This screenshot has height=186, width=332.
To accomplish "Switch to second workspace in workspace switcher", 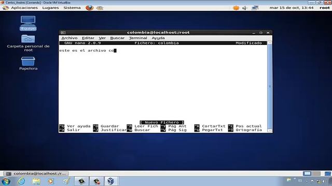I will 316,174.
